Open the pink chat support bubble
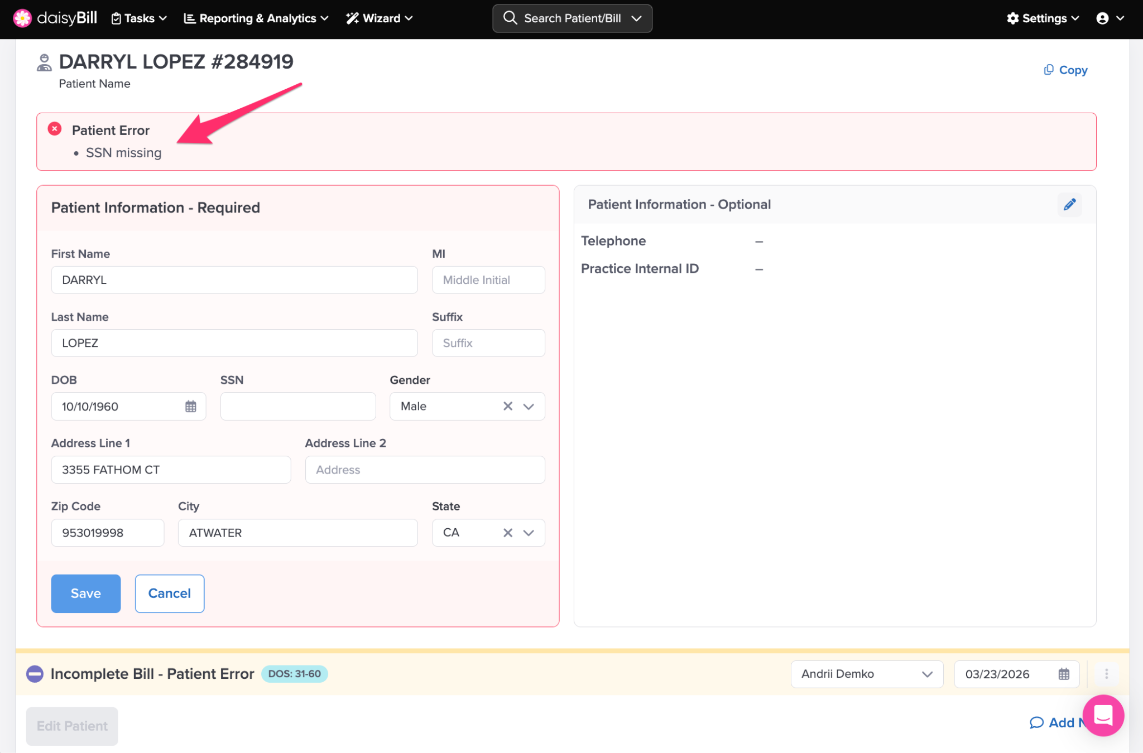1143x753 pixels. [x=1103, y=715]
